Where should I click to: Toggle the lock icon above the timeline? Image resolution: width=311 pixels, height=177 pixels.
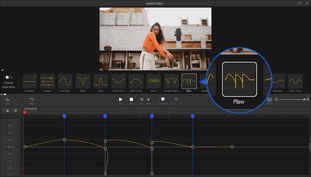7,110
